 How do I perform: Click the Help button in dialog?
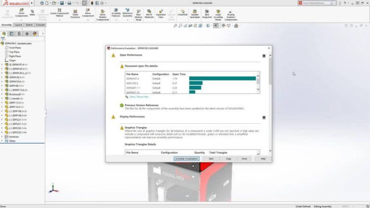coord(263,159)
